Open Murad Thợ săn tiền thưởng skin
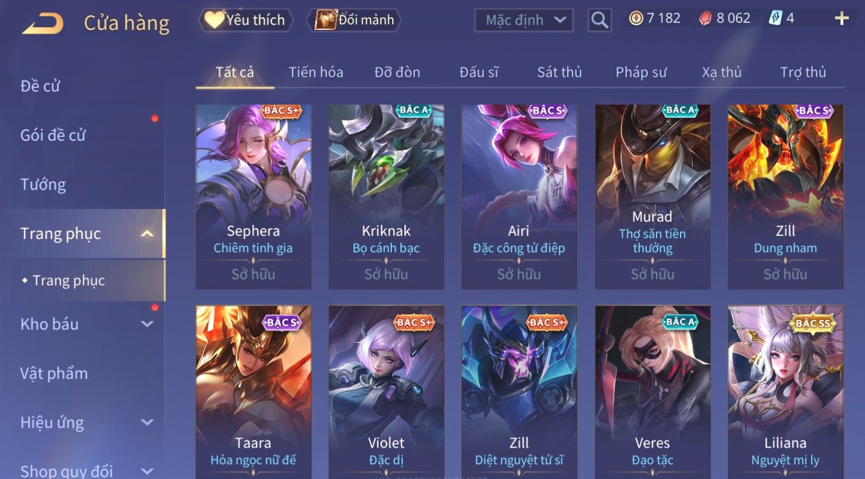The height and width of the screenshot is (479, 865). (652, 196)
